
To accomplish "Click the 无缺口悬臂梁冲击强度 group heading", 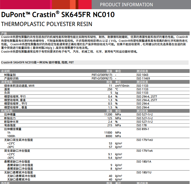I will (x=18, y=172).
